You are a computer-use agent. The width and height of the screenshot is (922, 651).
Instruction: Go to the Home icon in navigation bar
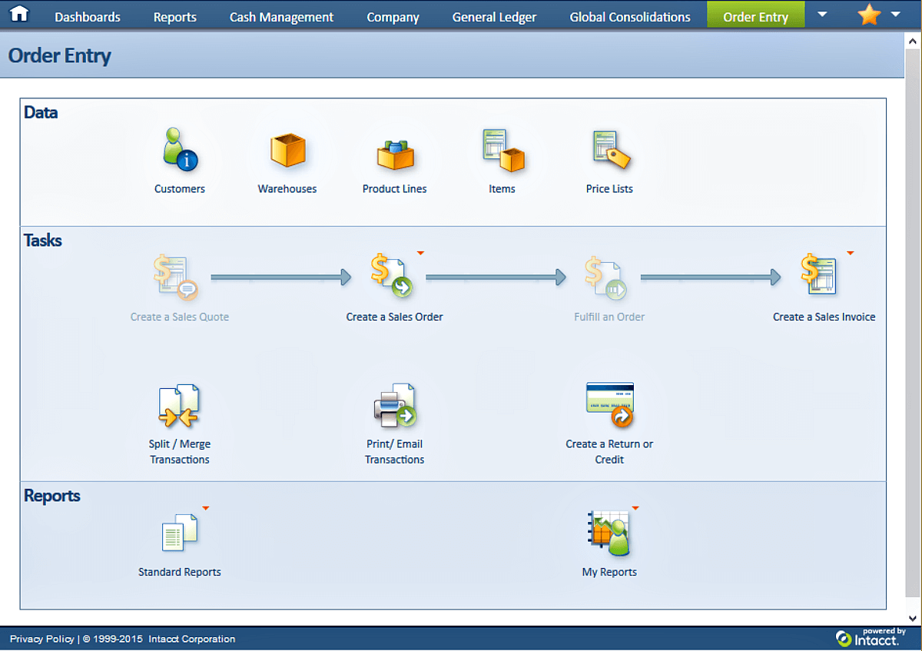tap(18, 14)
